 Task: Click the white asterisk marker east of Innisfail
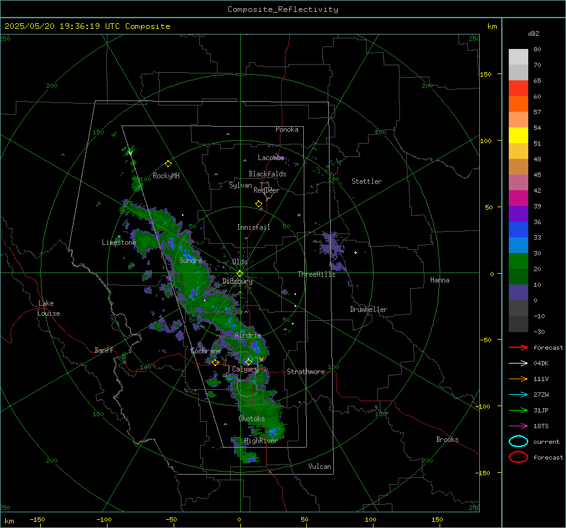point(299,215)
